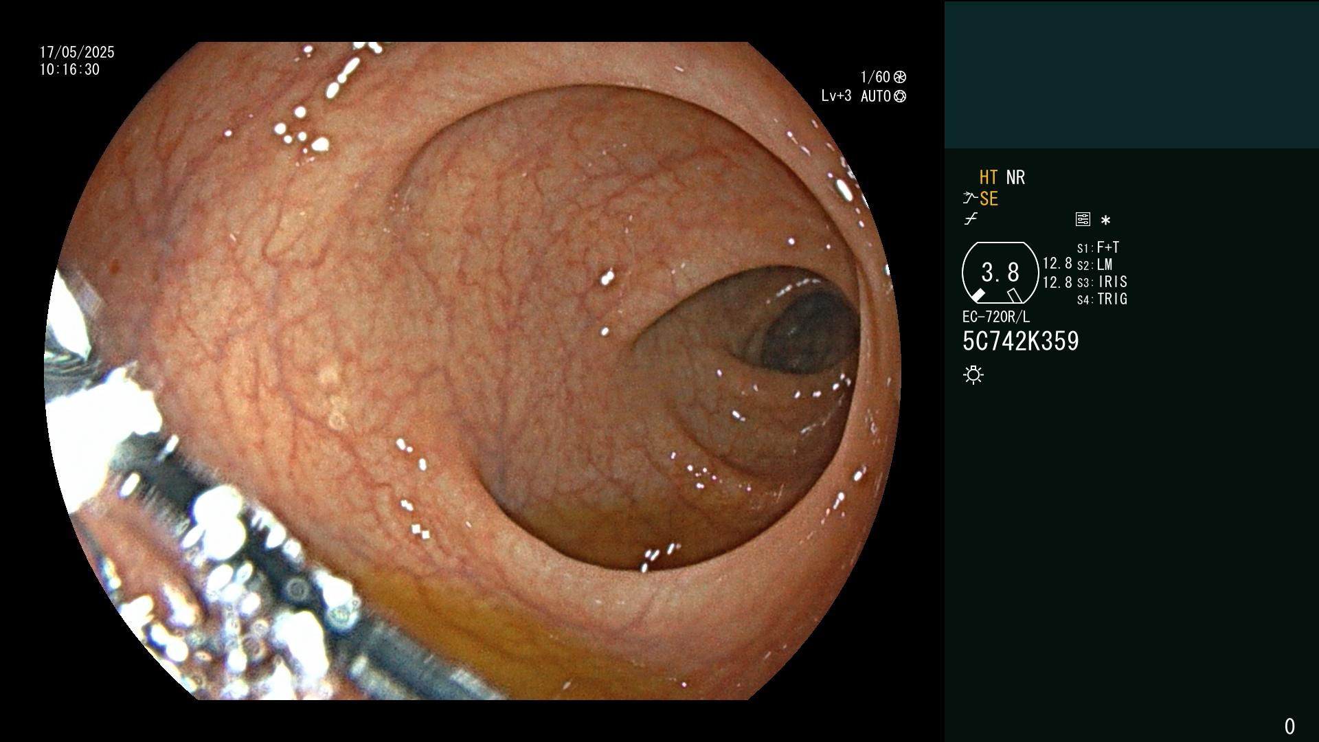The height and width of the screenshot is (742, 1319).
Task: Click the structure emphasis curve icon beside SE
Action: 970,199
